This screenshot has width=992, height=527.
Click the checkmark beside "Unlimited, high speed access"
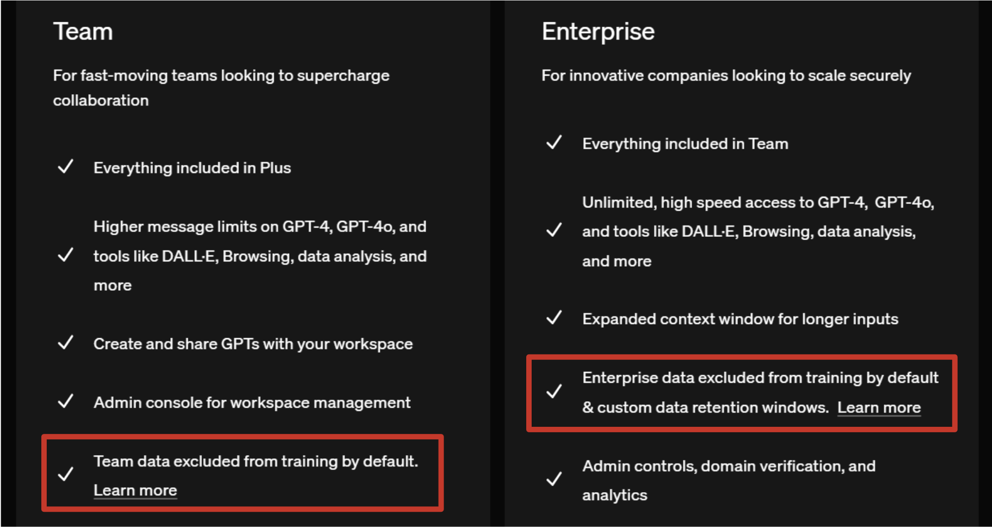click(554, 230)
